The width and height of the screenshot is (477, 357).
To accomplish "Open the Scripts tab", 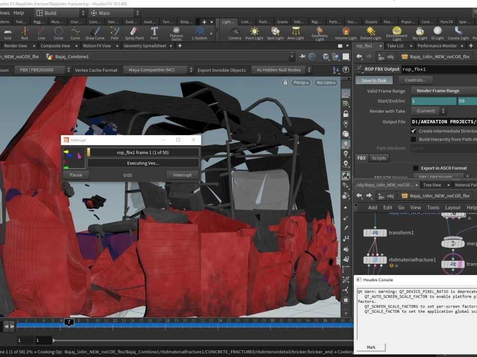I will pos(379,158).
